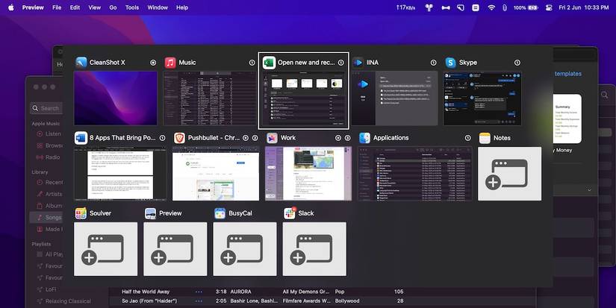This screenshot has height=308, width=616.
Task: Open the Tools menu
Action: click(132, 7)
